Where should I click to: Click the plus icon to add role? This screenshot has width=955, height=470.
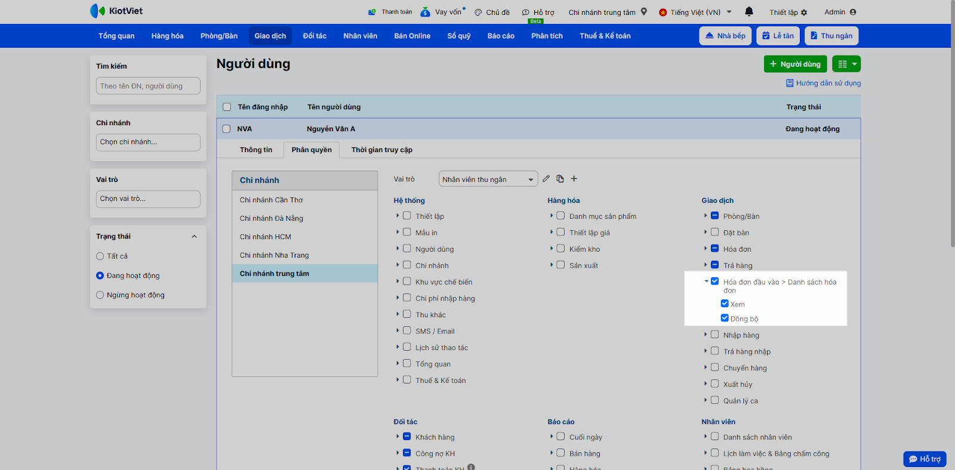574,179
